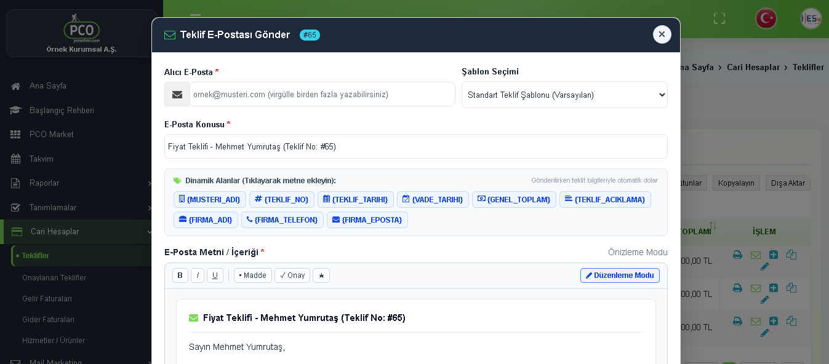Image resolution: width=829 pixels, height=364 pixels.
Task: Insert the {FIRMA_EPOSTA} dynamic field
Action: click(367, 220)
